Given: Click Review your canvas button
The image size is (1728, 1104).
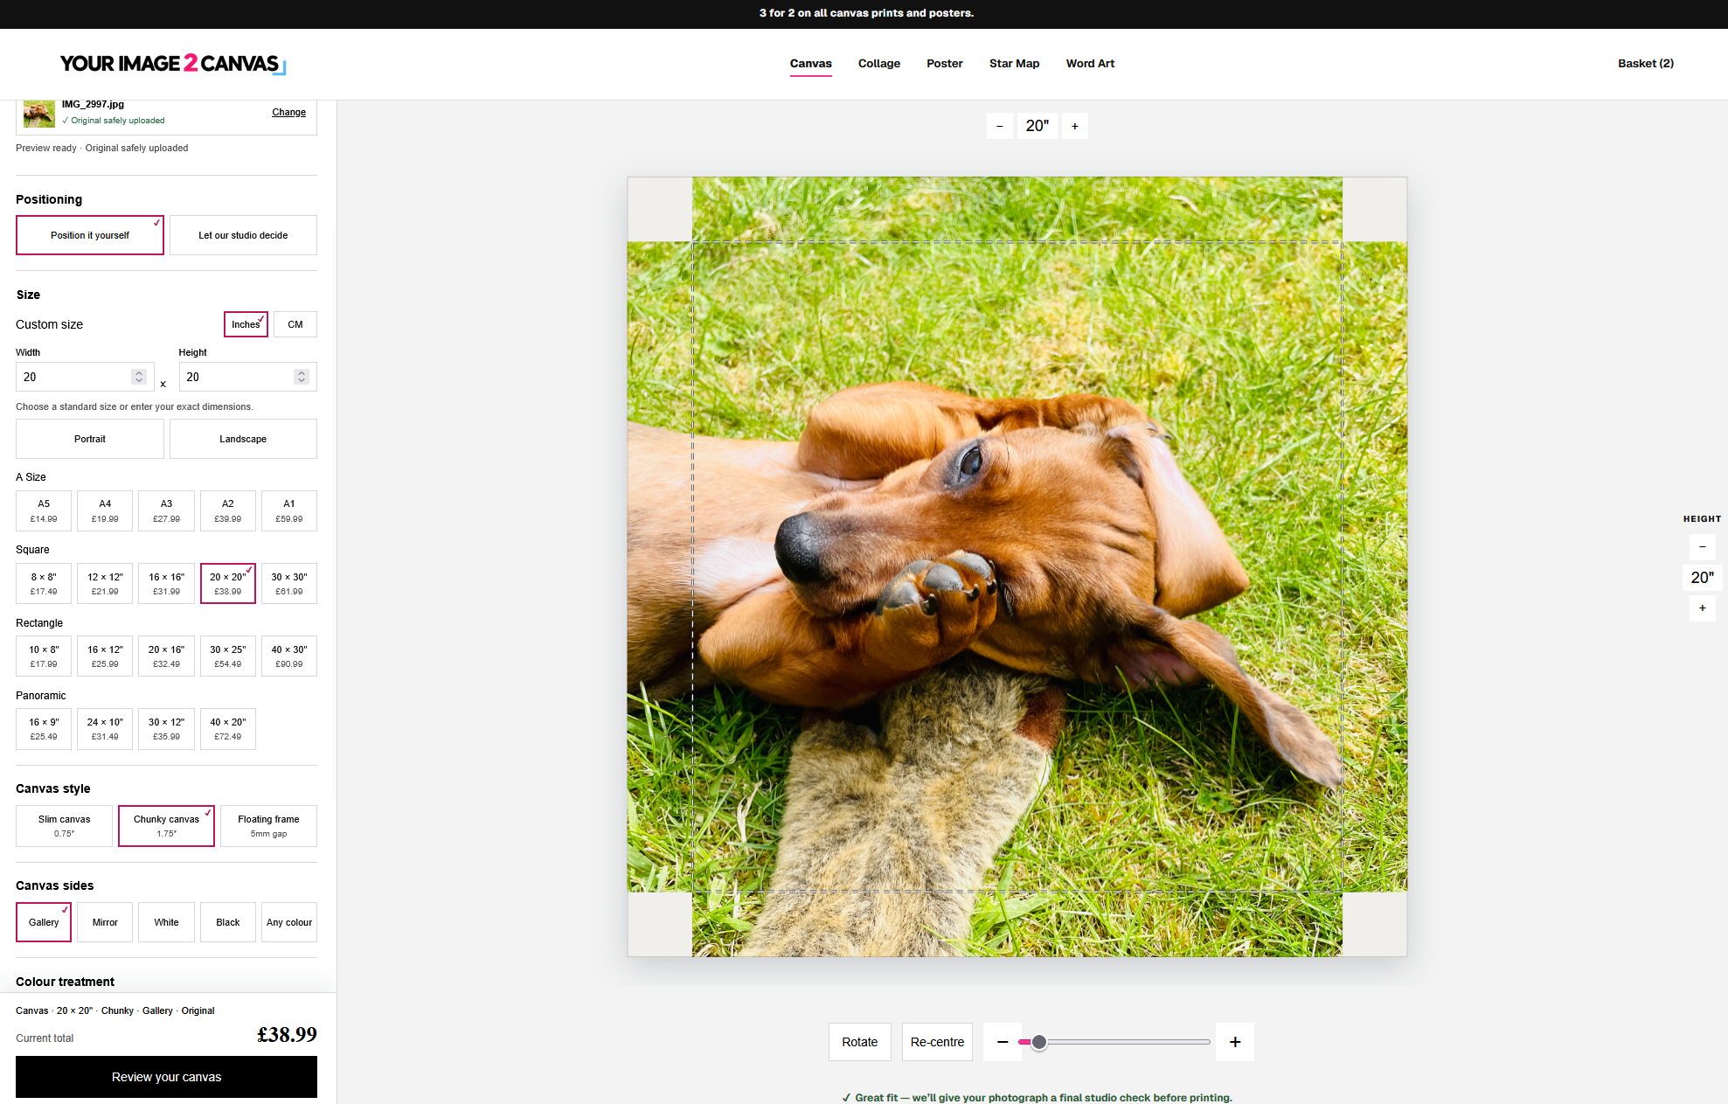Looking at the screenshot, I should [x=166, y=1077].
